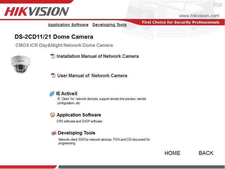The width and height of the screenshot is (225, 169).
Task: Close the Hikvision window
Action: pos(220,5)
